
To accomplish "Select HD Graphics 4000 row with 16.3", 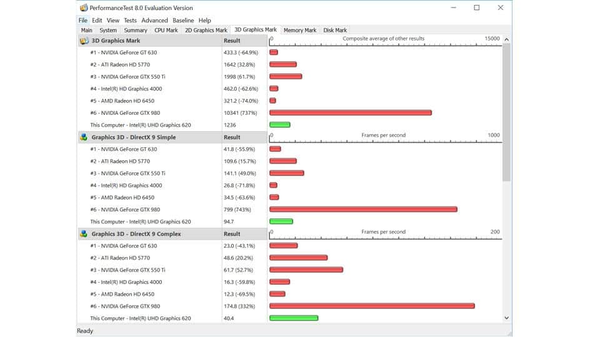I will (x=289, y=282).
